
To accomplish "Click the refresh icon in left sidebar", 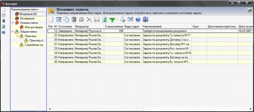I will pyautogui.click(x=4, y=27).
